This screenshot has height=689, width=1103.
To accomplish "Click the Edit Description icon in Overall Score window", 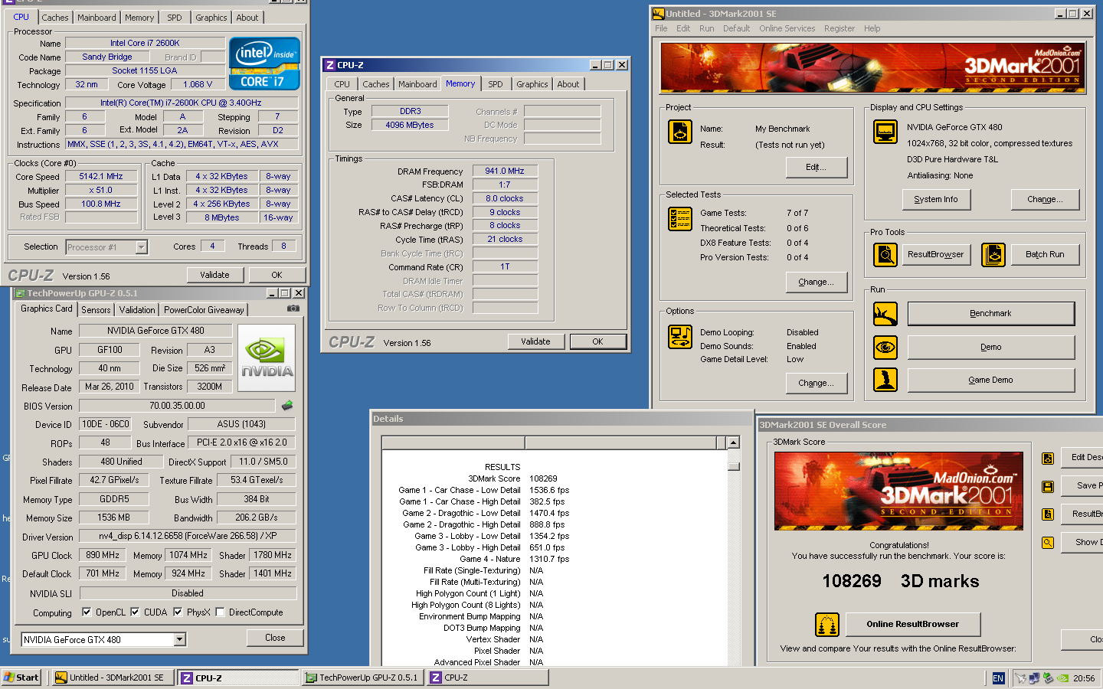I will click(1048, 459).
